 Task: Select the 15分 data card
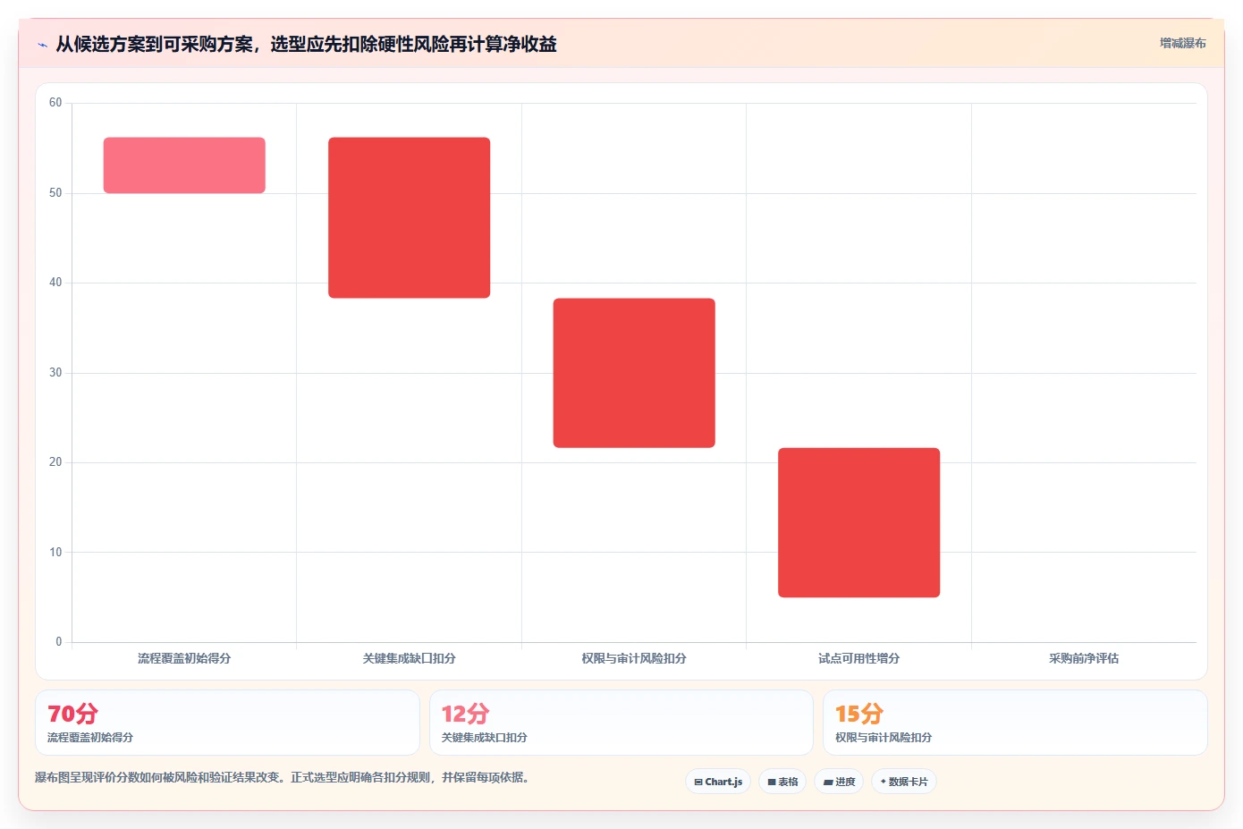(x=1015, y=723)
